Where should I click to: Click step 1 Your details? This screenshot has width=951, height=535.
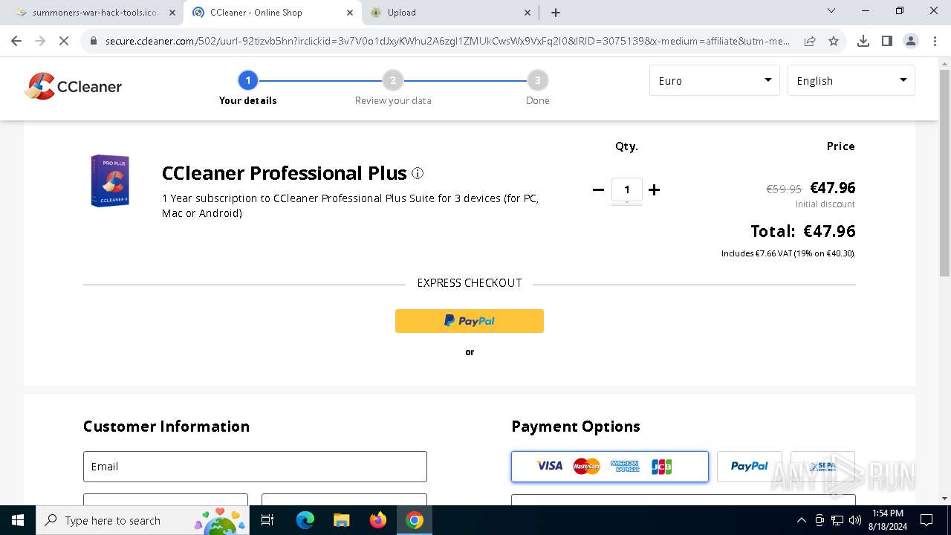[x=247, y=88]
